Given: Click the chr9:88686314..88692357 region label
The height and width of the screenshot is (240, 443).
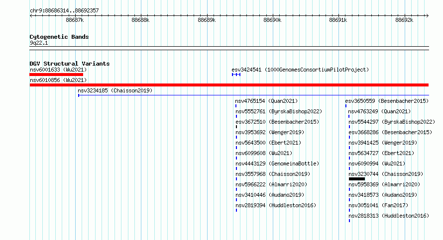Looking at the screenshot, I should point(64,11).
